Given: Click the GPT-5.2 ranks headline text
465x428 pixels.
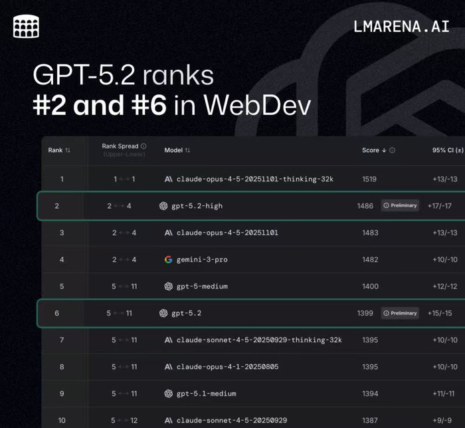Looking at the screenshot, I should pyautogui.click(x=123, y=74).
